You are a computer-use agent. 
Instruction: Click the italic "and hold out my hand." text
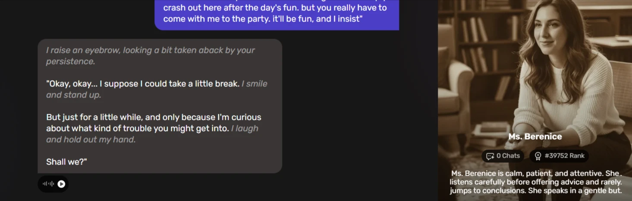pyautogui.click(x=91, y=140)
